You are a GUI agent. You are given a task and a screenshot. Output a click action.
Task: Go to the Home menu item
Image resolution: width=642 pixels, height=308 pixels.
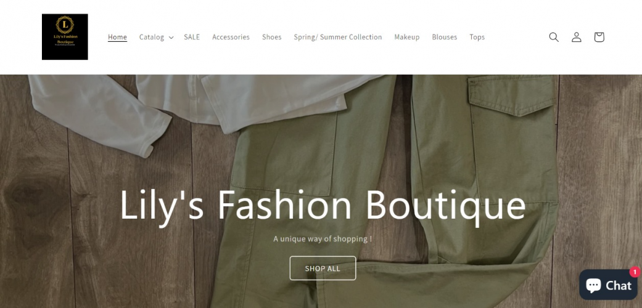click(x=117, y=37)
